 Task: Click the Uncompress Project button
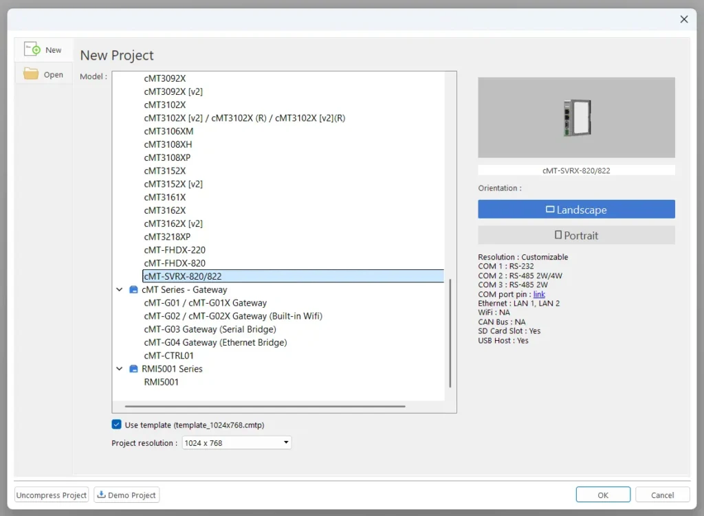tap(52, 495)
